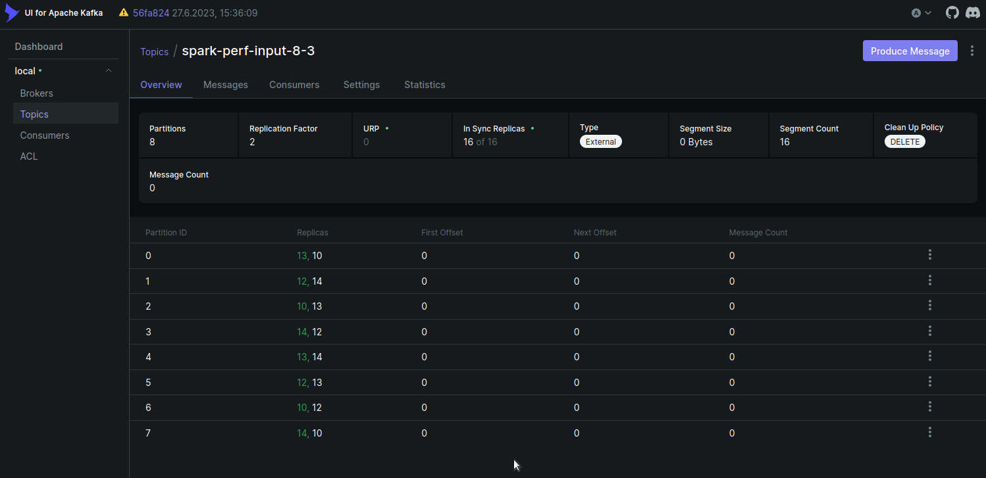The width and height of the screenshot is (986, 478).
Task: Switch to the Statistics tab
Action: (x=425, y=85)
